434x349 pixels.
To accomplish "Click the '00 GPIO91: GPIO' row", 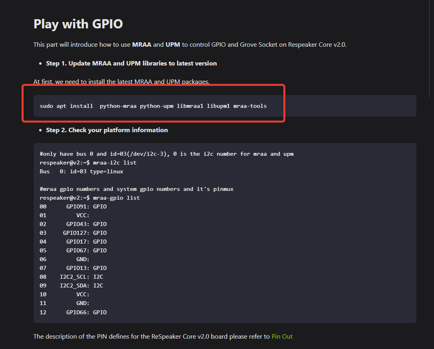I will 73,206.
